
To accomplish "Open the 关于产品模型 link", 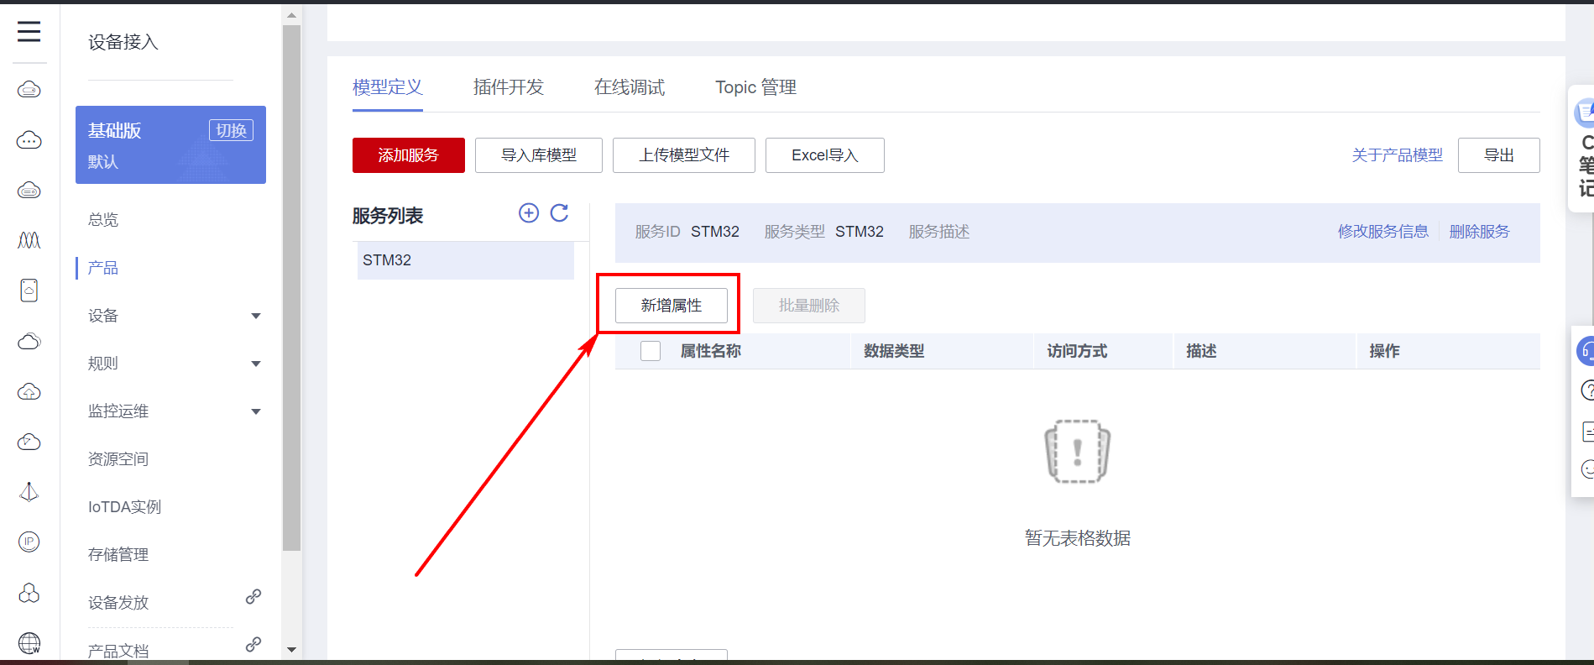I will pyautogui.click(x=1397, y=155).
